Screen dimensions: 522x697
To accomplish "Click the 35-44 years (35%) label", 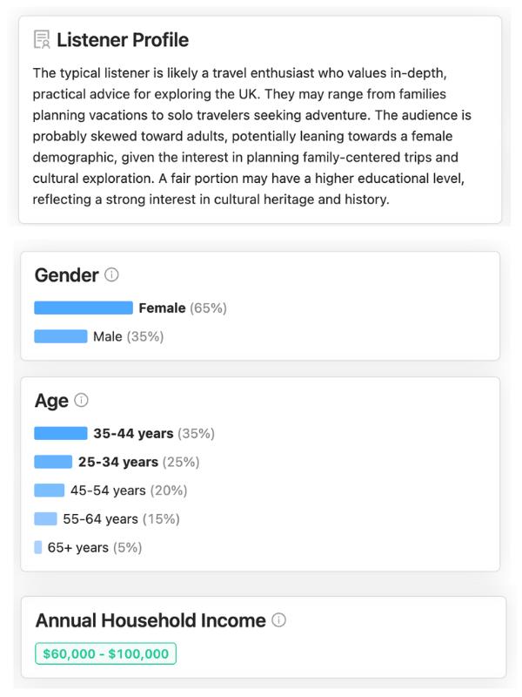I will 154,433.
